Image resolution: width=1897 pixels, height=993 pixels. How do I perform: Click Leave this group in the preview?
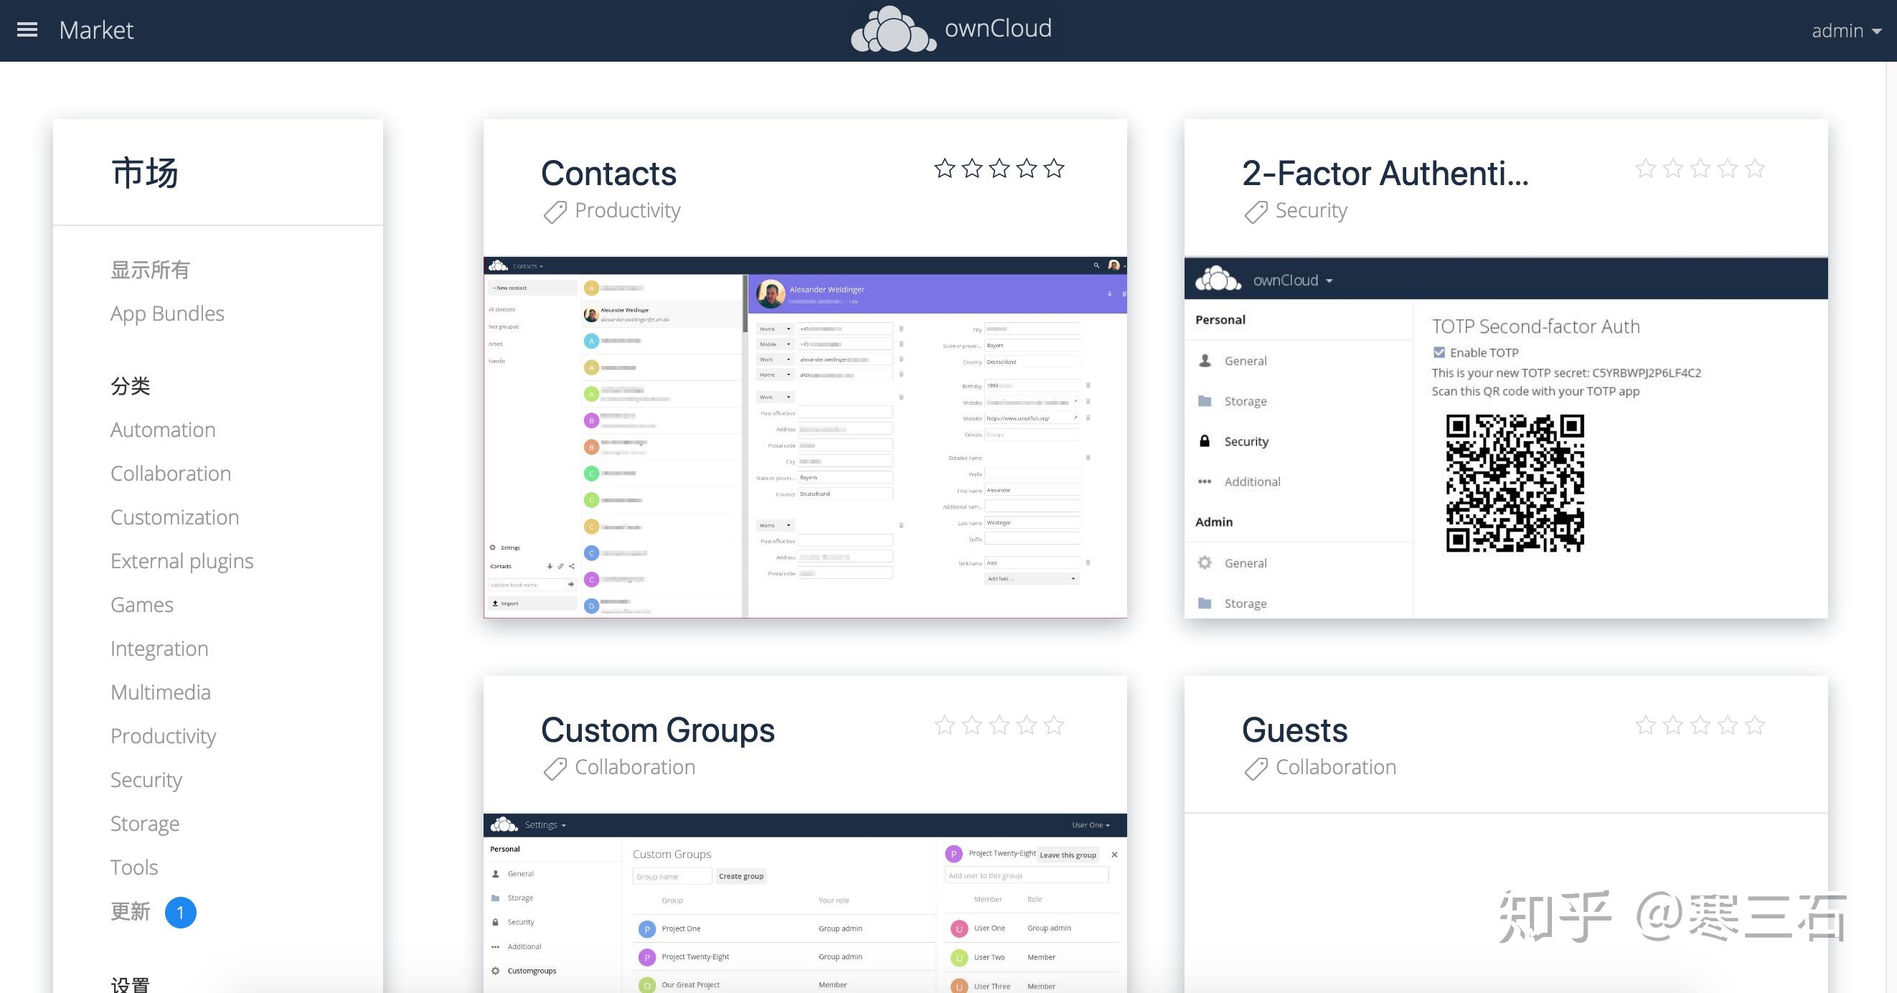click(x=1068, y=855)
